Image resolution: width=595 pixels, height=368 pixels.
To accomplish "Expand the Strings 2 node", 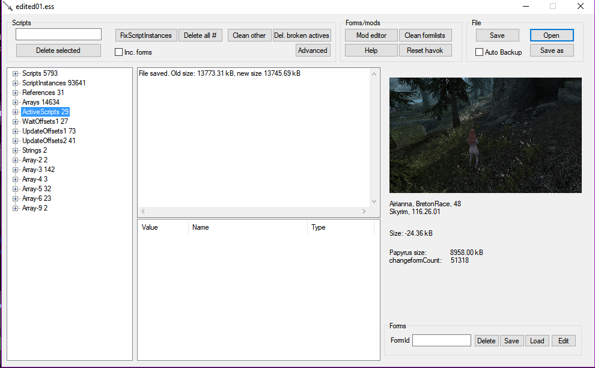I will (x=15, y=150).
